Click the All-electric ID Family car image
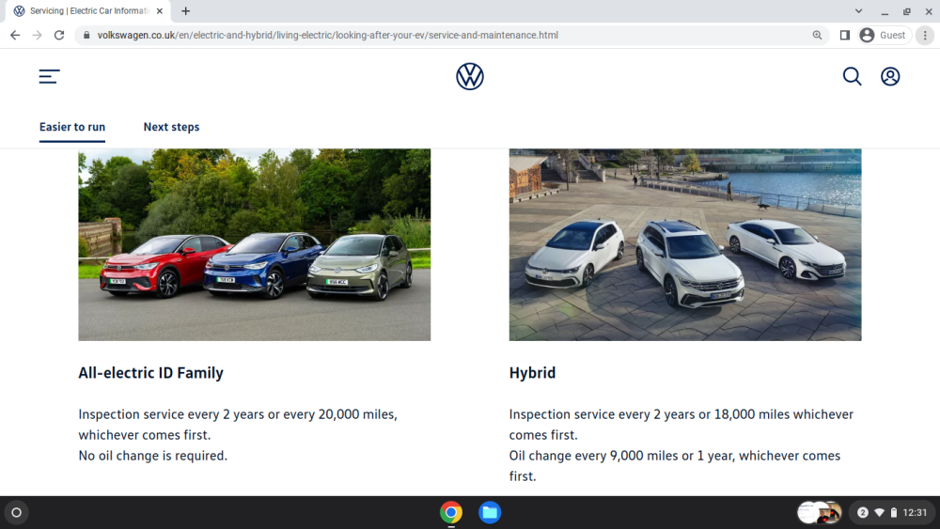The height and width of the screenshot is (529, 940). tap(254, 244)
